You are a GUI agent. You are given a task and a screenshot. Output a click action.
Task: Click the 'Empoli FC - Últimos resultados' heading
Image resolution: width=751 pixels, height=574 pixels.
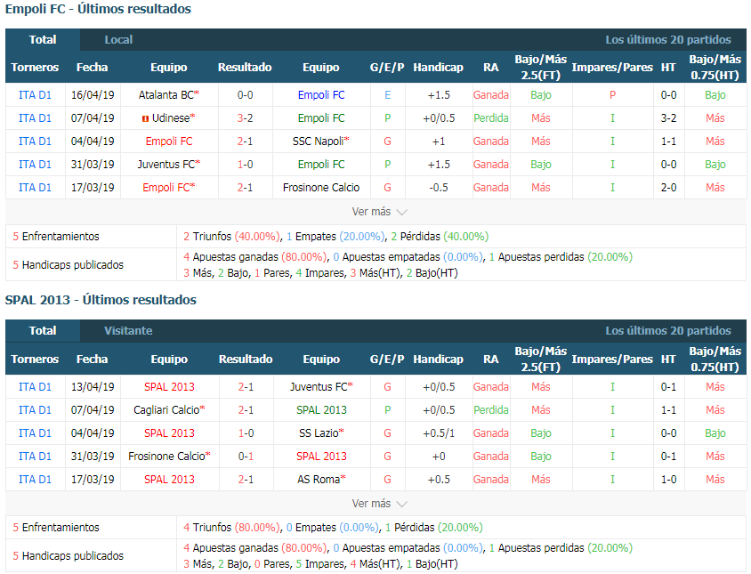coord(98,9)
